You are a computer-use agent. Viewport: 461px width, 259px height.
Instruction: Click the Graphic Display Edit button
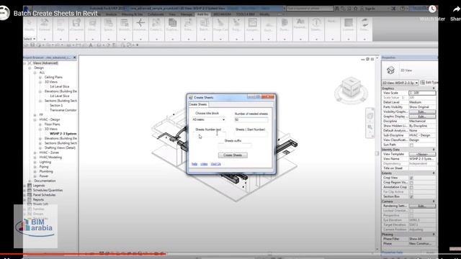tap(422, 117)
